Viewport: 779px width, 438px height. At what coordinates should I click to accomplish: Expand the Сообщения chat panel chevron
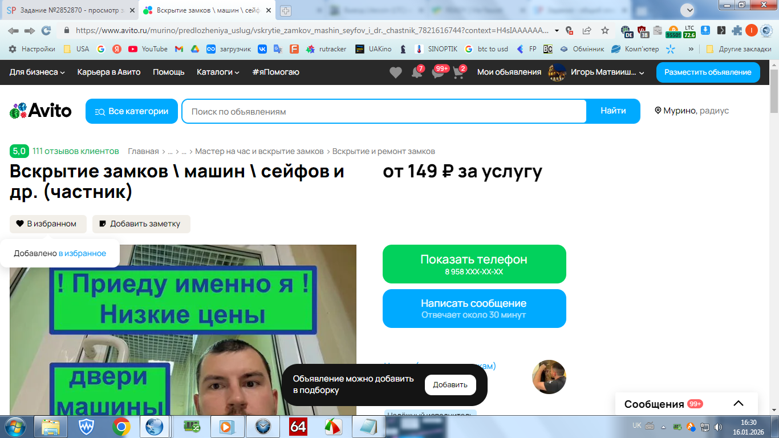tap(739, 404)
